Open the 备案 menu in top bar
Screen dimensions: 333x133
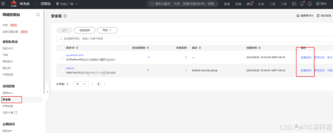click(x=227, y=4)
